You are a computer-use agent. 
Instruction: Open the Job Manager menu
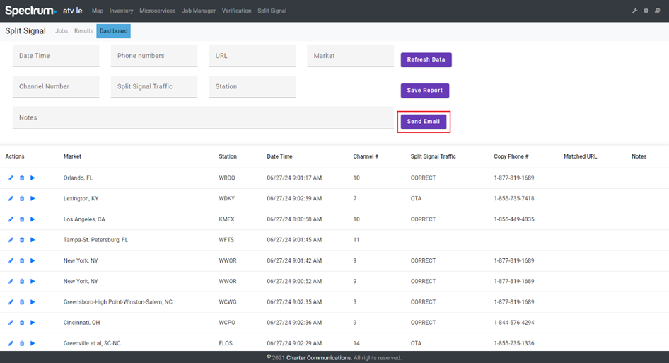pyautogui.click(x=198, y=11)
